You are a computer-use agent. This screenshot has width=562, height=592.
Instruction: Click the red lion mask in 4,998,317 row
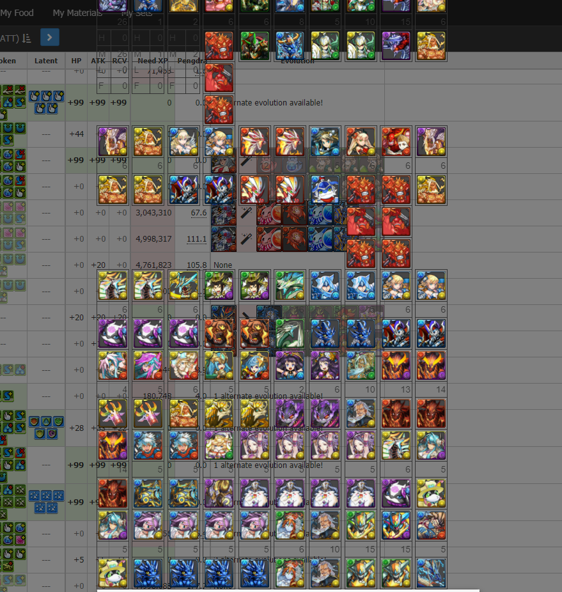(x=294, y=239)
